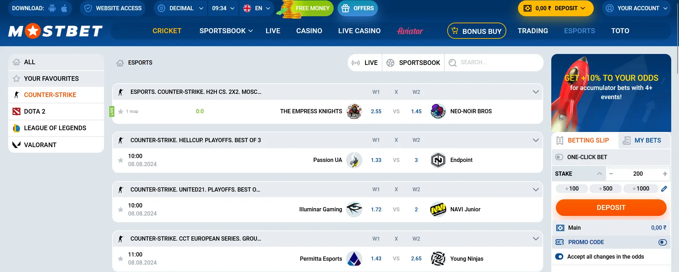This screenshot has height=272, width=679.
Task: Click the Permitta Esports team logo
Action: 354,259
